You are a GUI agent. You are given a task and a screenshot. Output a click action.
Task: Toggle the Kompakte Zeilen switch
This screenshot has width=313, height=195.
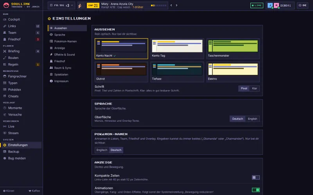(x=256, y=177)
